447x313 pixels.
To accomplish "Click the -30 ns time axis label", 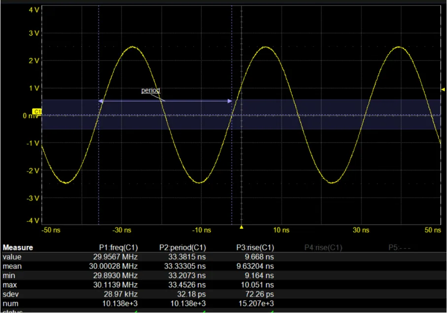I will point(122,230).
